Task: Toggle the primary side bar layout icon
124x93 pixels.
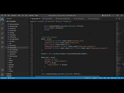Action: coord(103,16)
